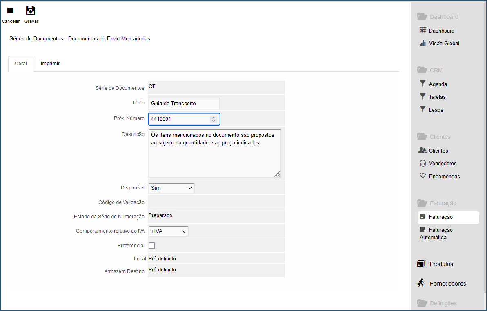Image resolution: width=487 pixels, height=311 pixels.
Task: Click the Encomendas heart icon
Action: click(x=423, y=175)
